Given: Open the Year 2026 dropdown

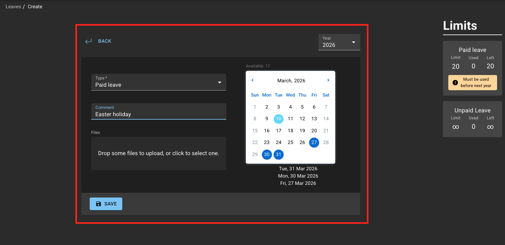Looking at the screenshot, I should click(339, 42).
